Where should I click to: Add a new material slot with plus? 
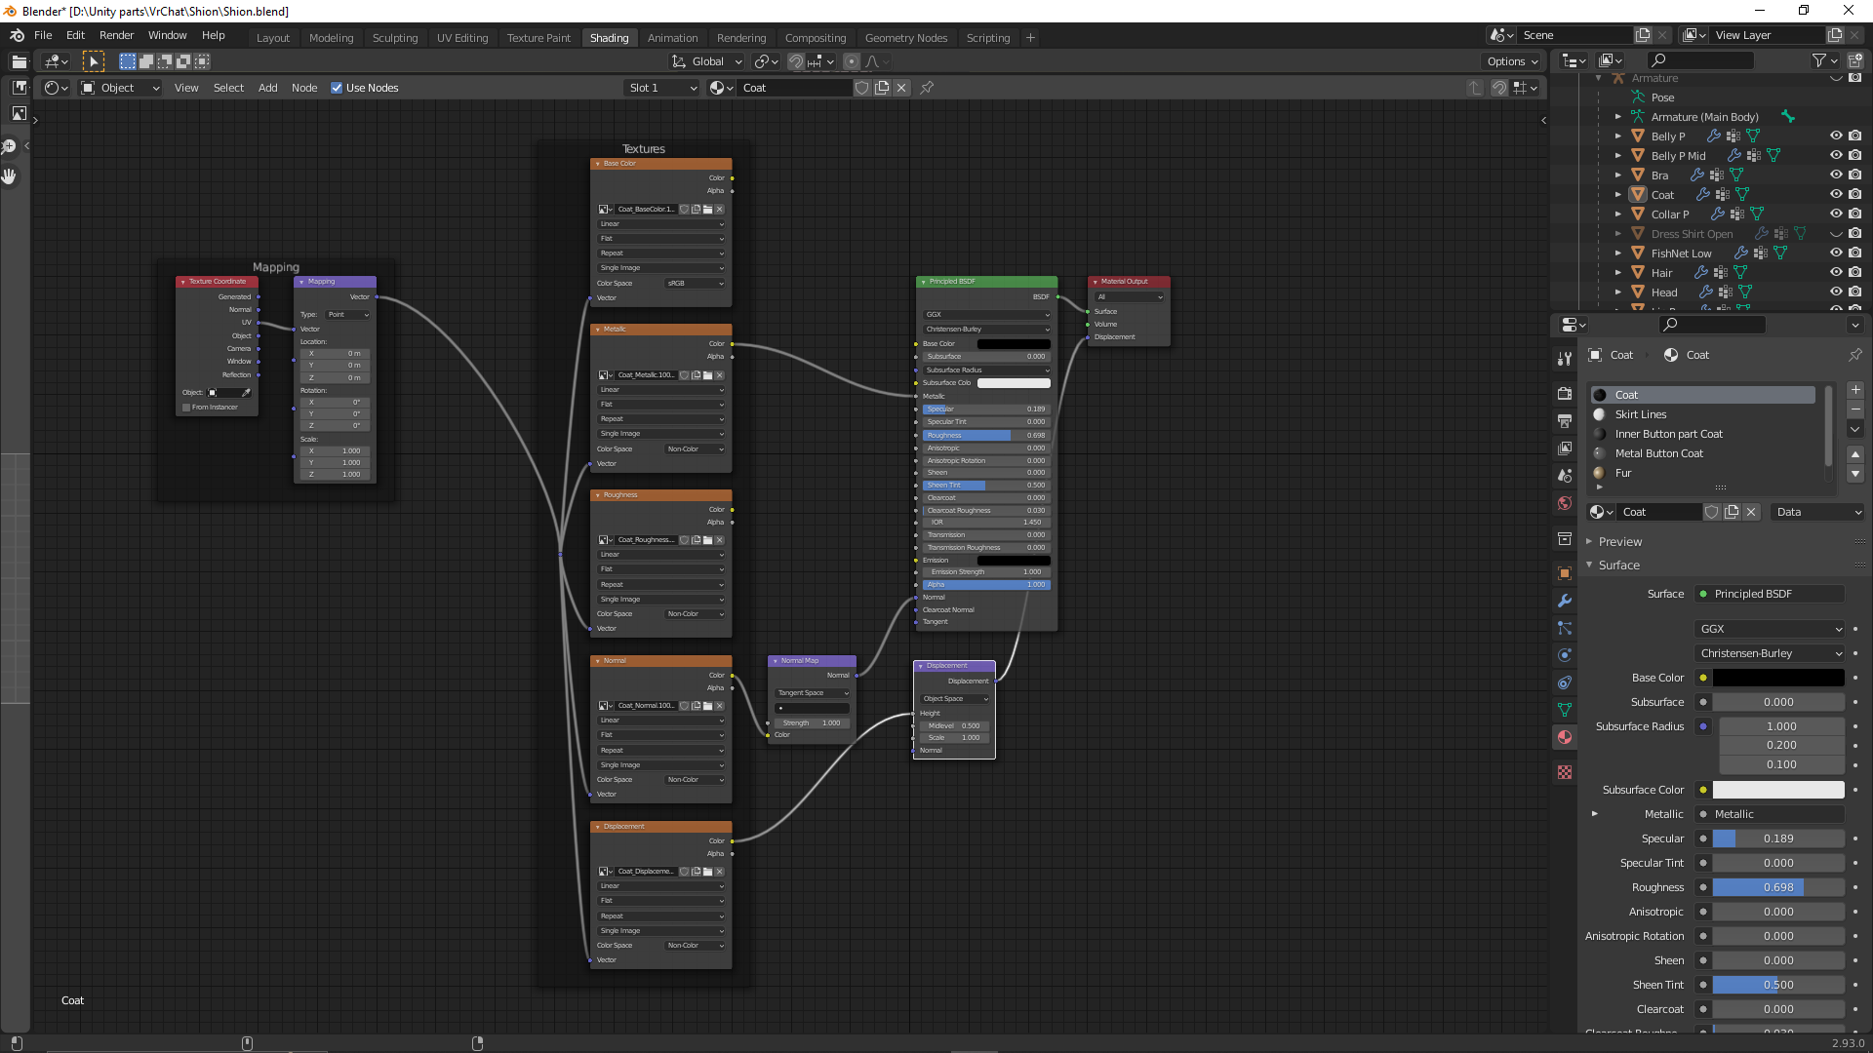pos(1855,390)
